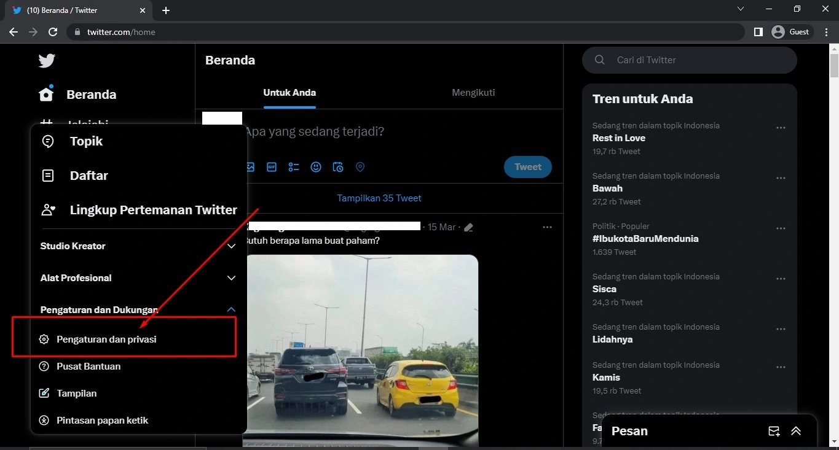839x450 pixels.
Task: Open the traffic photo in the tweet
Action: (361, 351)
